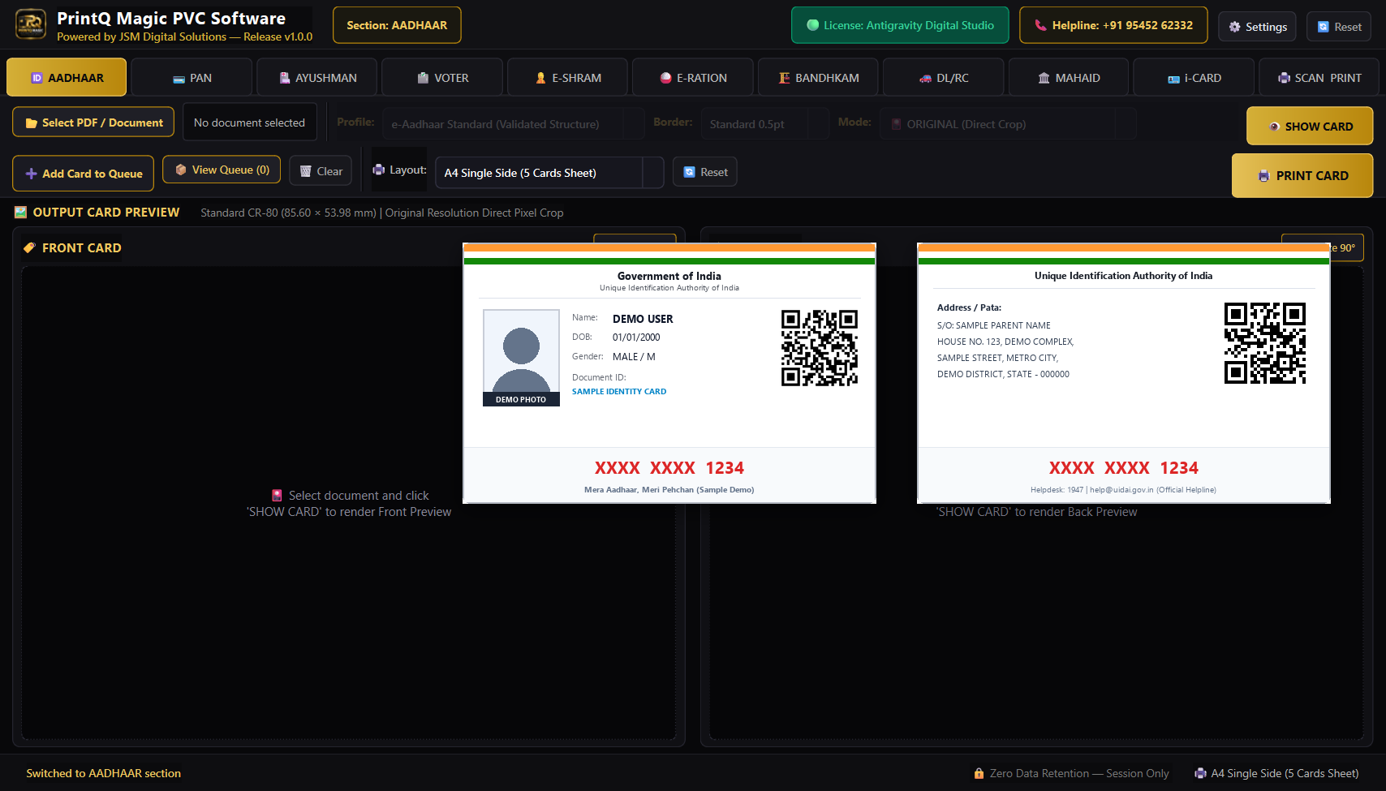
Task: Expand the Layout A4 Single Side dropdown
Action: click(549, 173)
